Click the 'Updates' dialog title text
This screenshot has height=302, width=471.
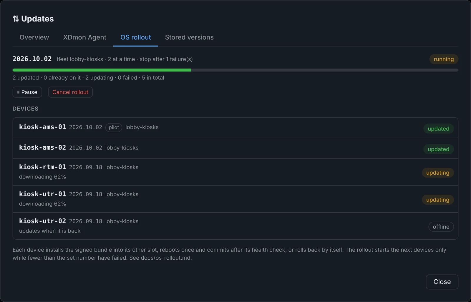(x=37, y=19)
